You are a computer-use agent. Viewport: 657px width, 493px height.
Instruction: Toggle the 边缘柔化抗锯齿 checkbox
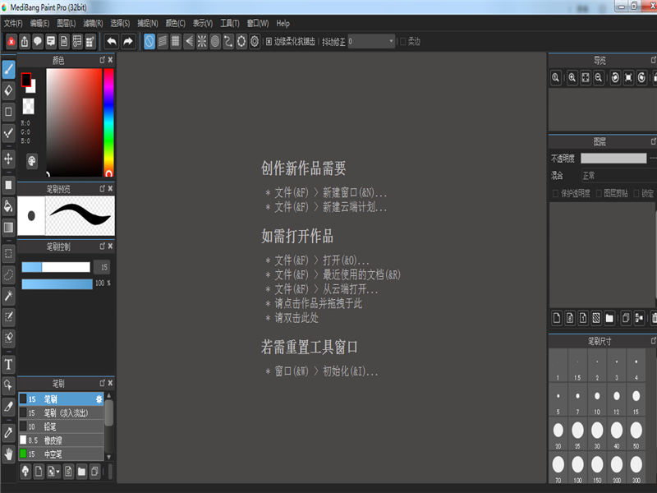pos(269,42)
